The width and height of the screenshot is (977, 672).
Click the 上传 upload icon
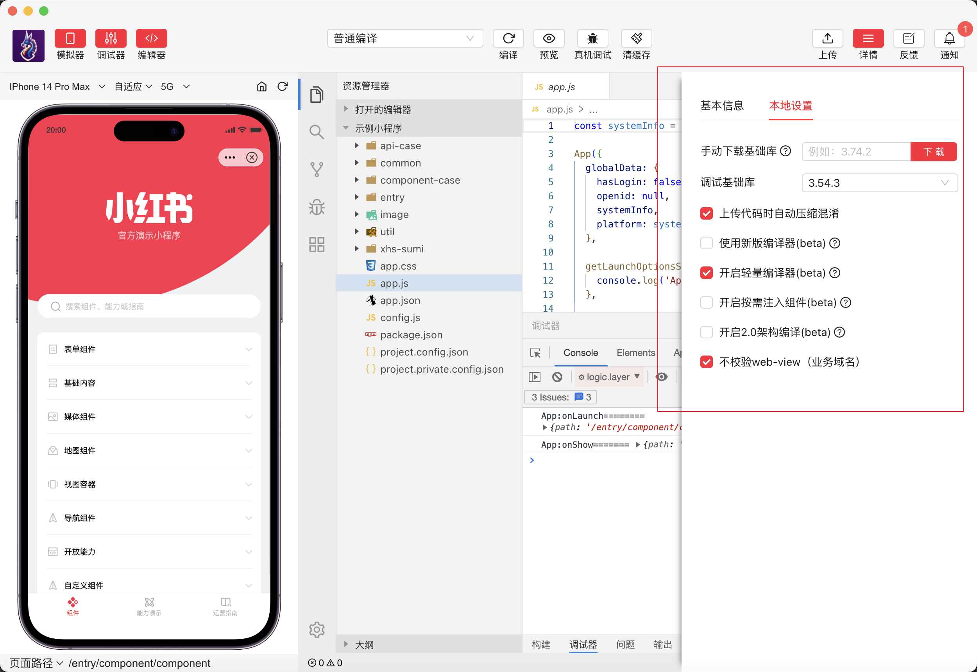pyautogui.click(x=827, y=38)
